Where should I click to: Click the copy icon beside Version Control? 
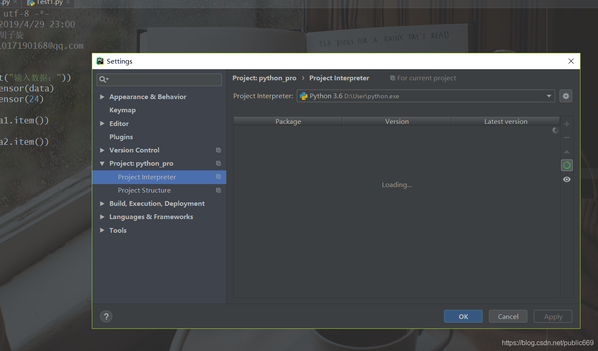[x=219, y=150]
